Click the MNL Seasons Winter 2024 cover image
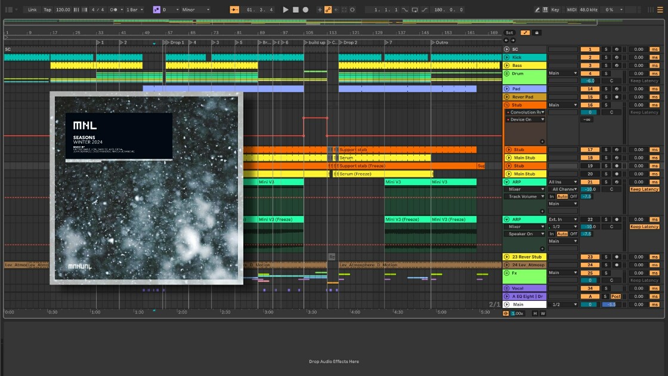 click(x=147, y=188)
